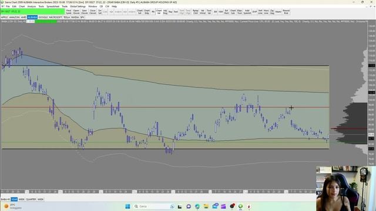Select the Horizontal Line tool
This screenshot has width=376, height=211.
266,12
